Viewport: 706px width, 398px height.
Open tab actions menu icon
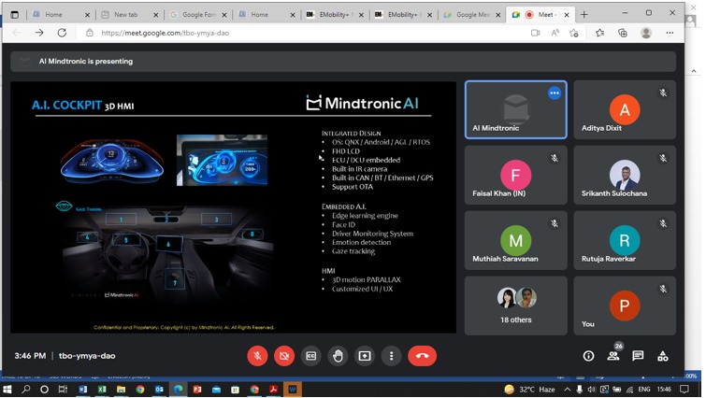(x=15, y=15)
